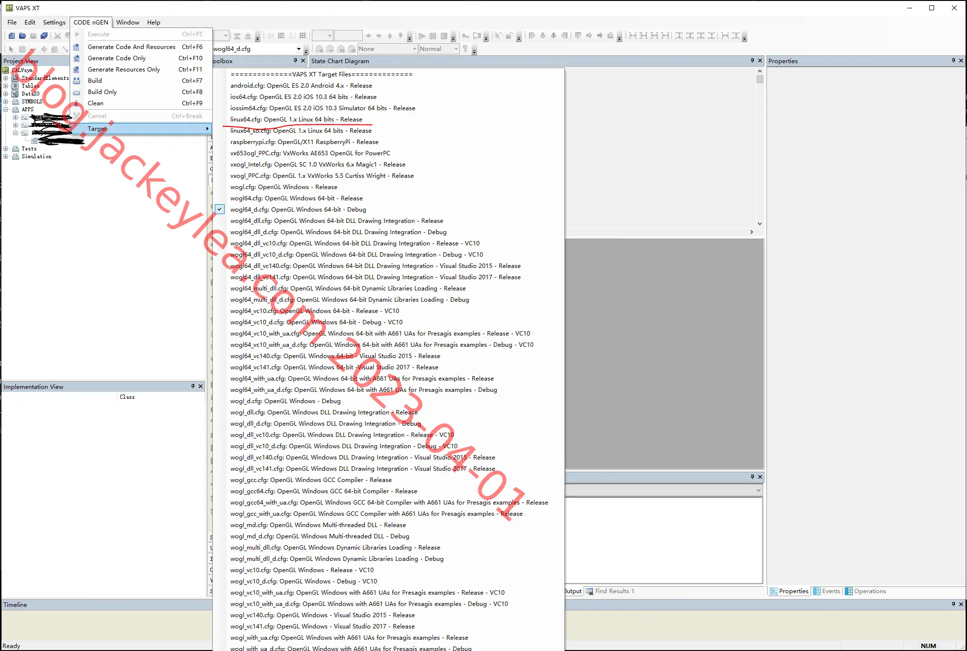Click the Align Top toolbar icon
Viewport: 967px width, 651px height.
[x=578, y=36]
